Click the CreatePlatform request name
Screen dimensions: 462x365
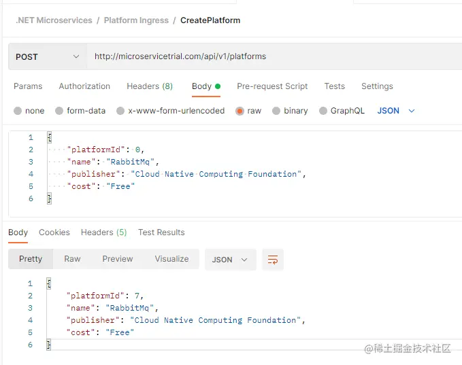coord(210,20)
